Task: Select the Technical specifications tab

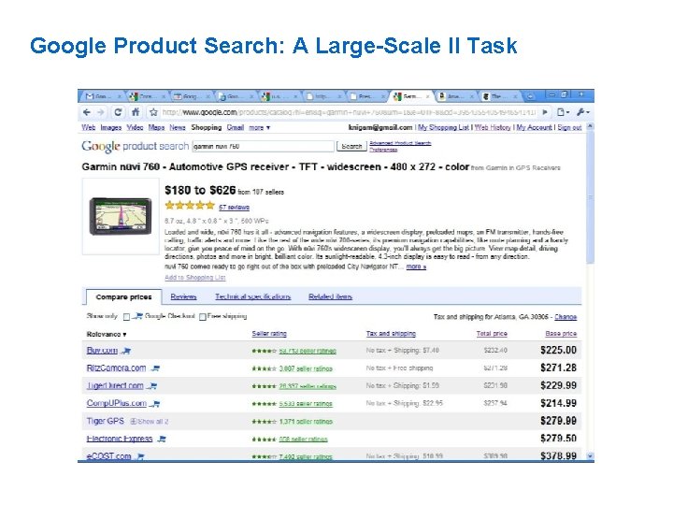Action: pos(252,296)
